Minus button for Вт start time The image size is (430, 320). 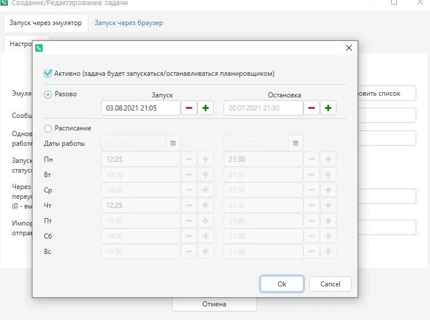(189, 175)
